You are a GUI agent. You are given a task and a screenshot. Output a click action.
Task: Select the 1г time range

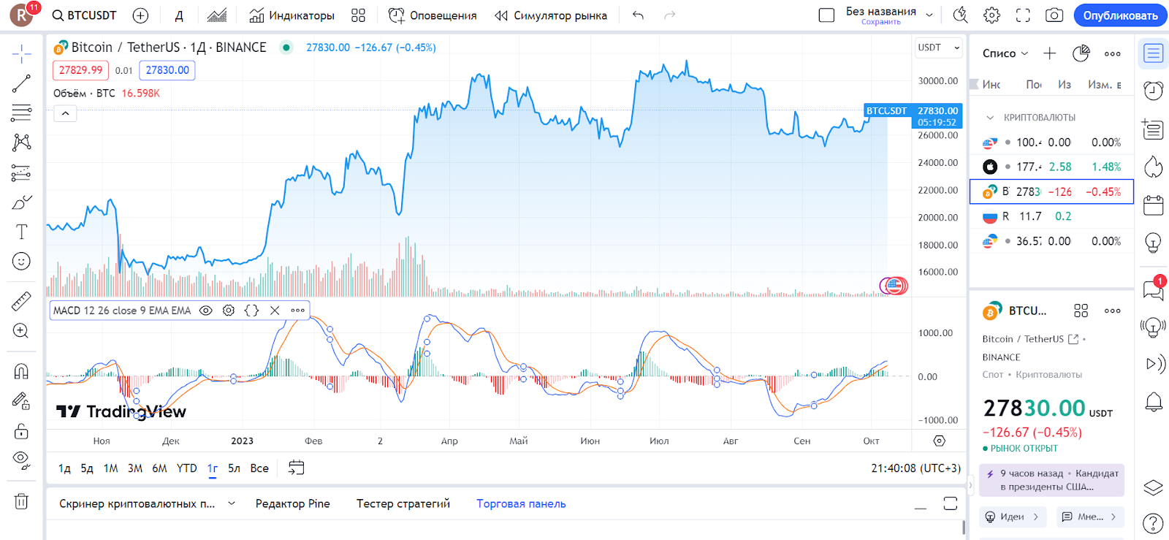tap(213, 468)
